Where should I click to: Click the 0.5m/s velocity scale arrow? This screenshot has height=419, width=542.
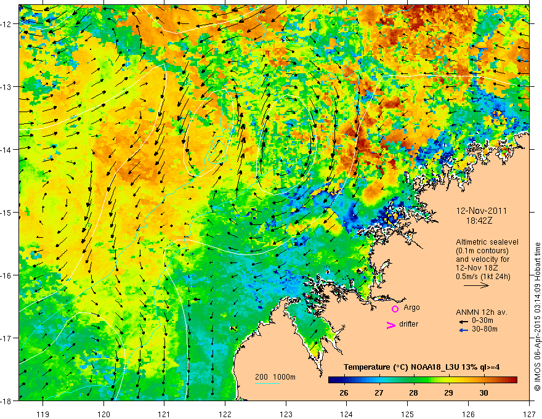coord(476,285)
